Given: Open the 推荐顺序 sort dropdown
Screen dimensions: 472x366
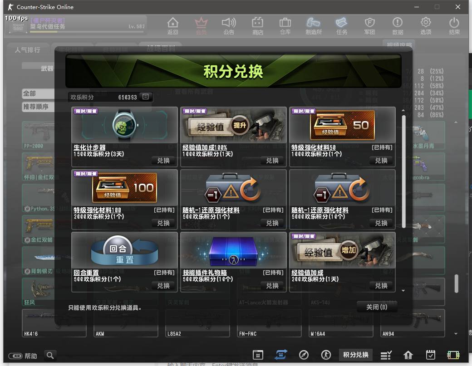Looking at the screenshot, I should pyautogui.click(x=39, y=107).
